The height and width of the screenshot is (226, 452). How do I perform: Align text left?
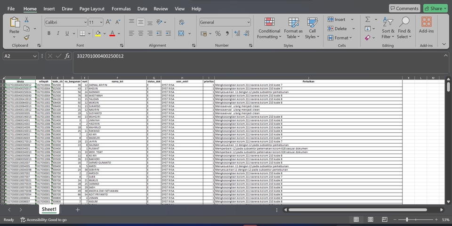pyautogui.click(x=131, y=33)
